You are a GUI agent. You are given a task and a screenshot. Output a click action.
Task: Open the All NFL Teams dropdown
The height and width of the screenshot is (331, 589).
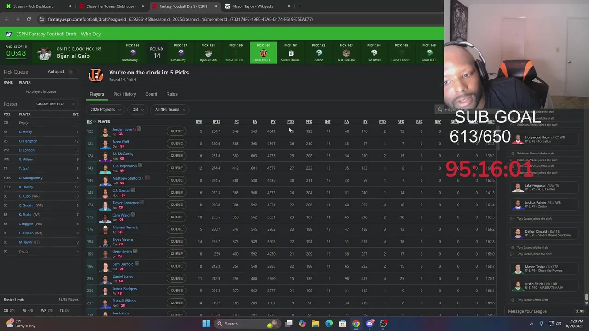coord(170,109)
